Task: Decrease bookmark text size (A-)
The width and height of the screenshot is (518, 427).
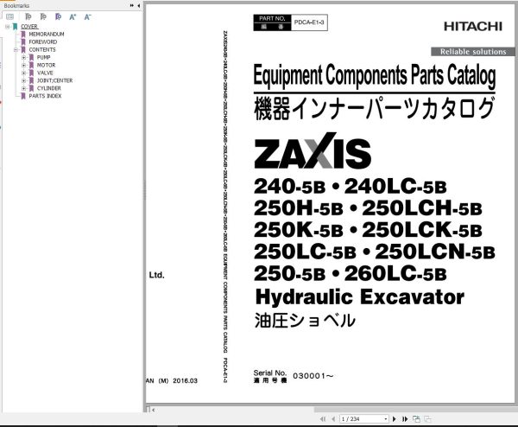Action: (x=87, y=16)
